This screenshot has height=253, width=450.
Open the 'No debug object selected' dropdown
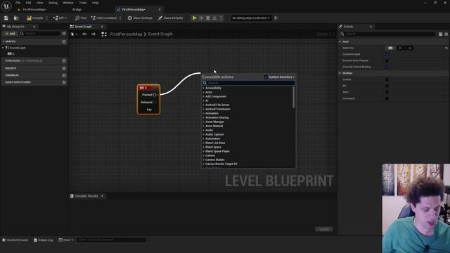point(251,18)
